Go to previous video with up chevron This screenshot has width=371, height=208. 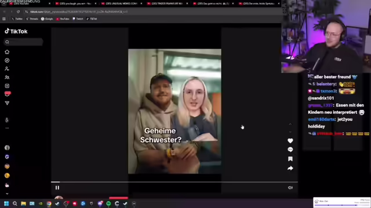[x=290, y=124]
